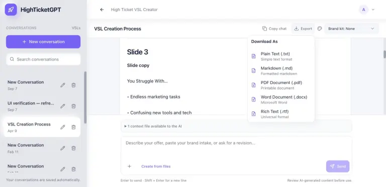The image size is (386, 187).
Task: Expand the 1 context file disclosure
Action: tap(153, 126)
